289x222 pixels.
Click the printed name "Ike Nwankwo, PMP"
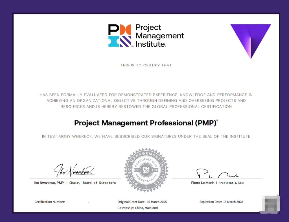point(49,183)
